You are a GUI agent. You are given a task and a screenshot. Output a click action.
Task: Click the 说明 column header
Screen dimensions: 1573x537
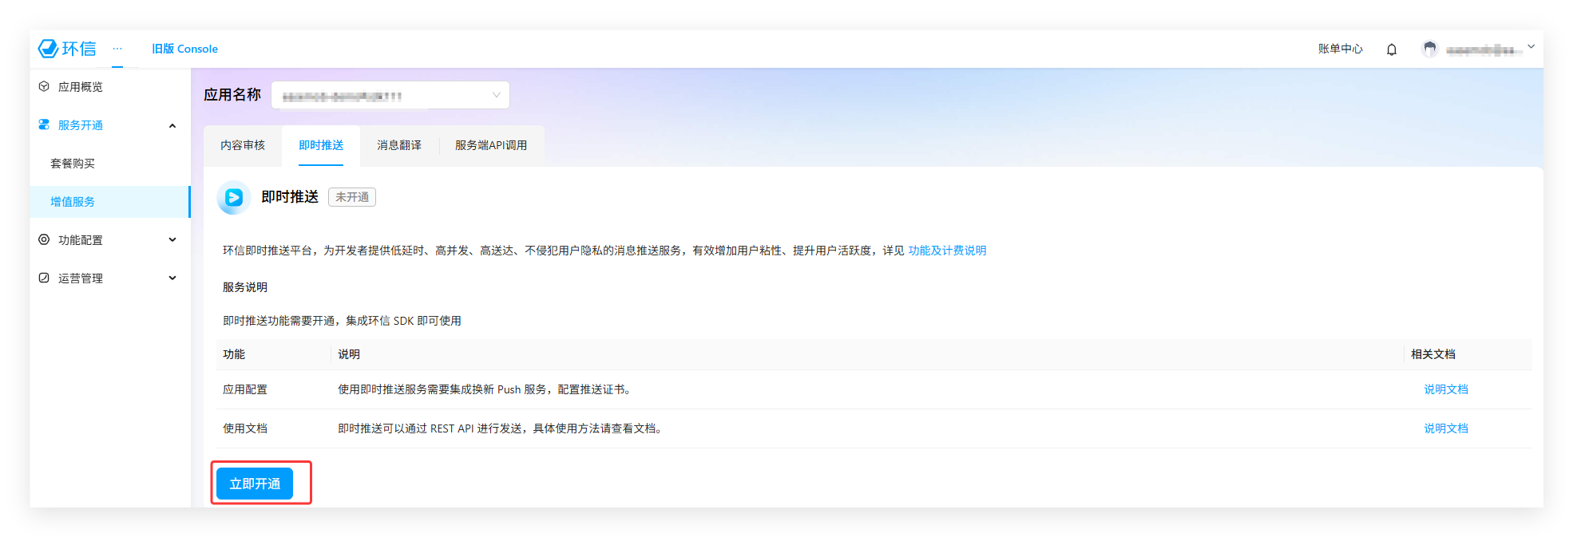349,354
